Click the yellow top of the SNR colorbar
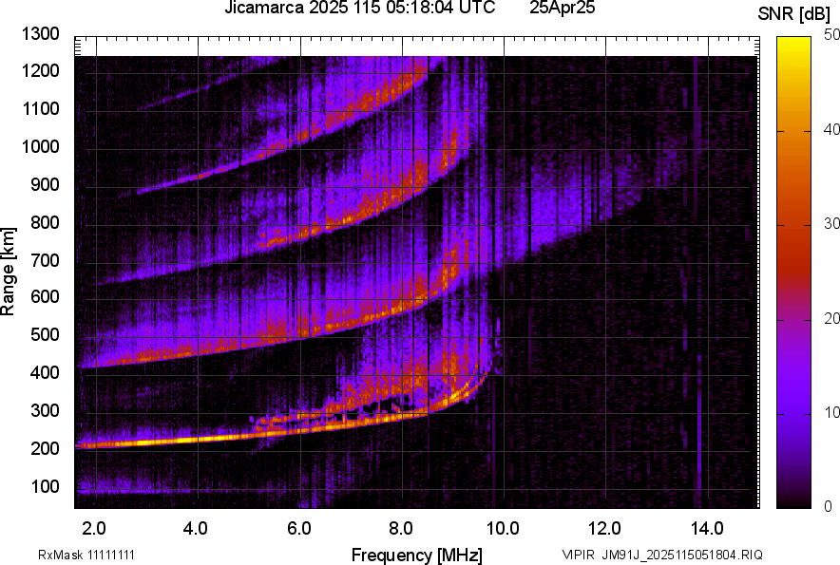The width and height of the screenshot is (840, 565). [794, 43]
